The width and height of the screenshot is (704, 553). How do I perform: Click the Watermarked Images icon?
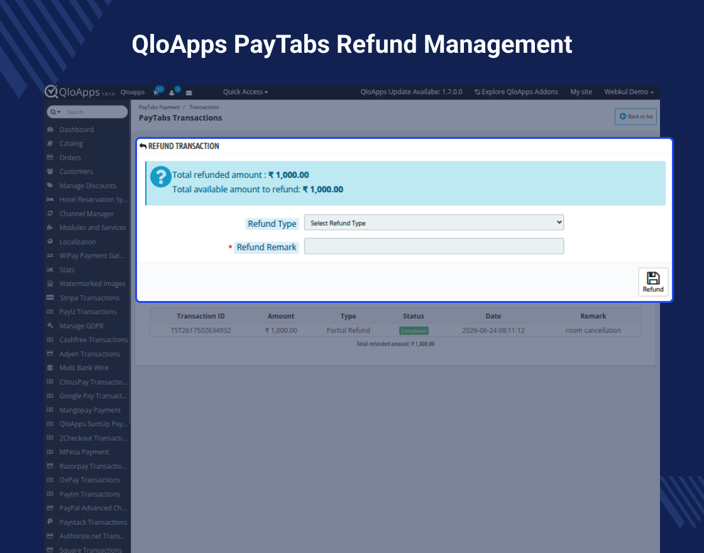point(50,283)
